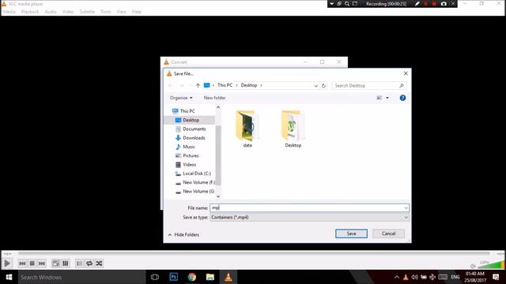The width and height of the screenshot is (506, 284).
Task: Skip to next media in VLC
Action: pyautogui.click(x=42, y=263)
